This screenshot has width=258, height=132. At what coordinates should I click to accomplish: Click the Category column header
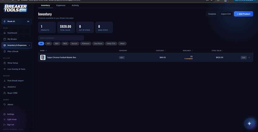point(123,51)
